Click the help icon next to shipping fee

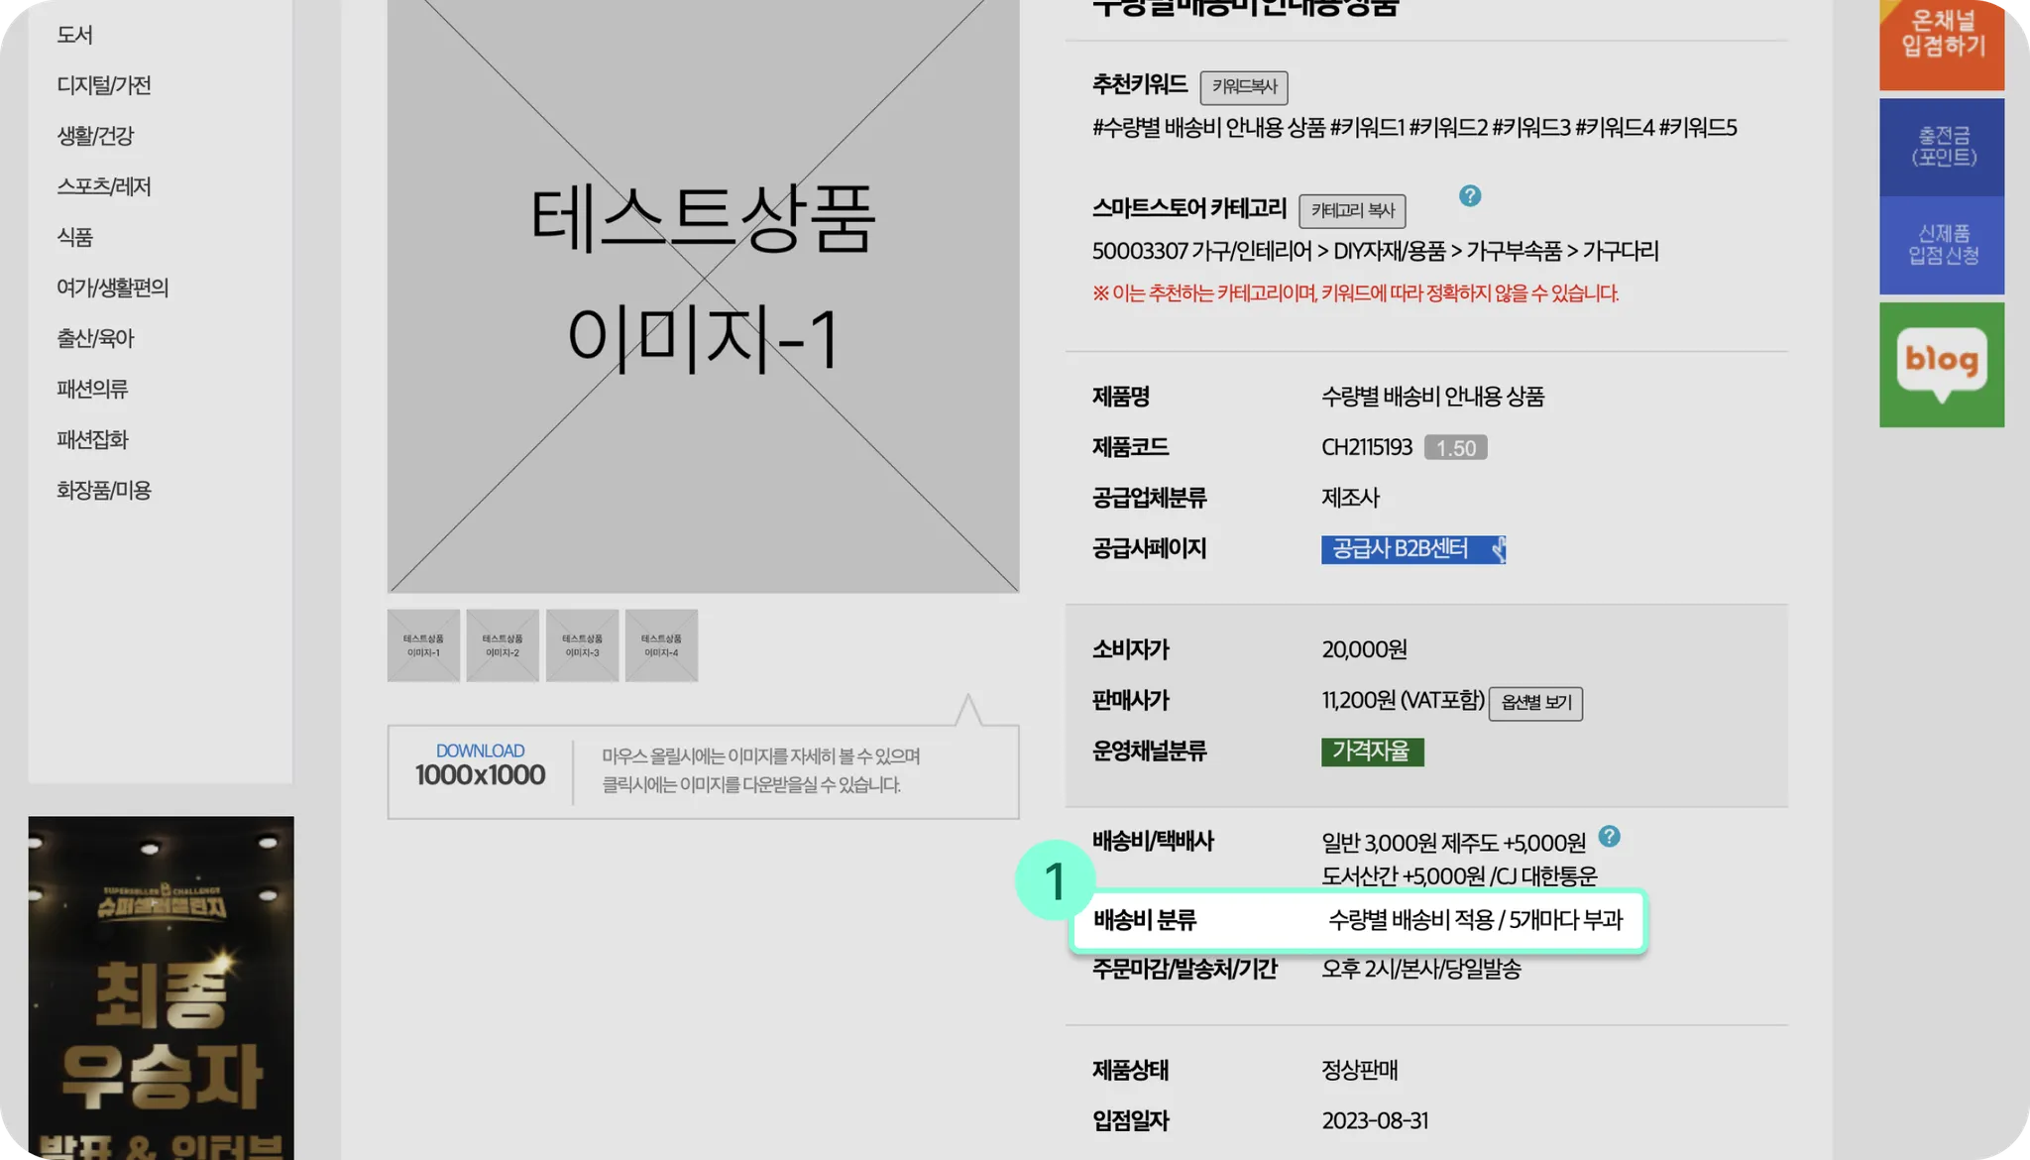pyautogui.click(x=1610, y=837)
